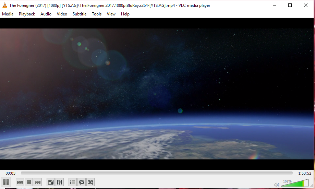
Task: Open the Tools menu
Action: coord(97,14)
